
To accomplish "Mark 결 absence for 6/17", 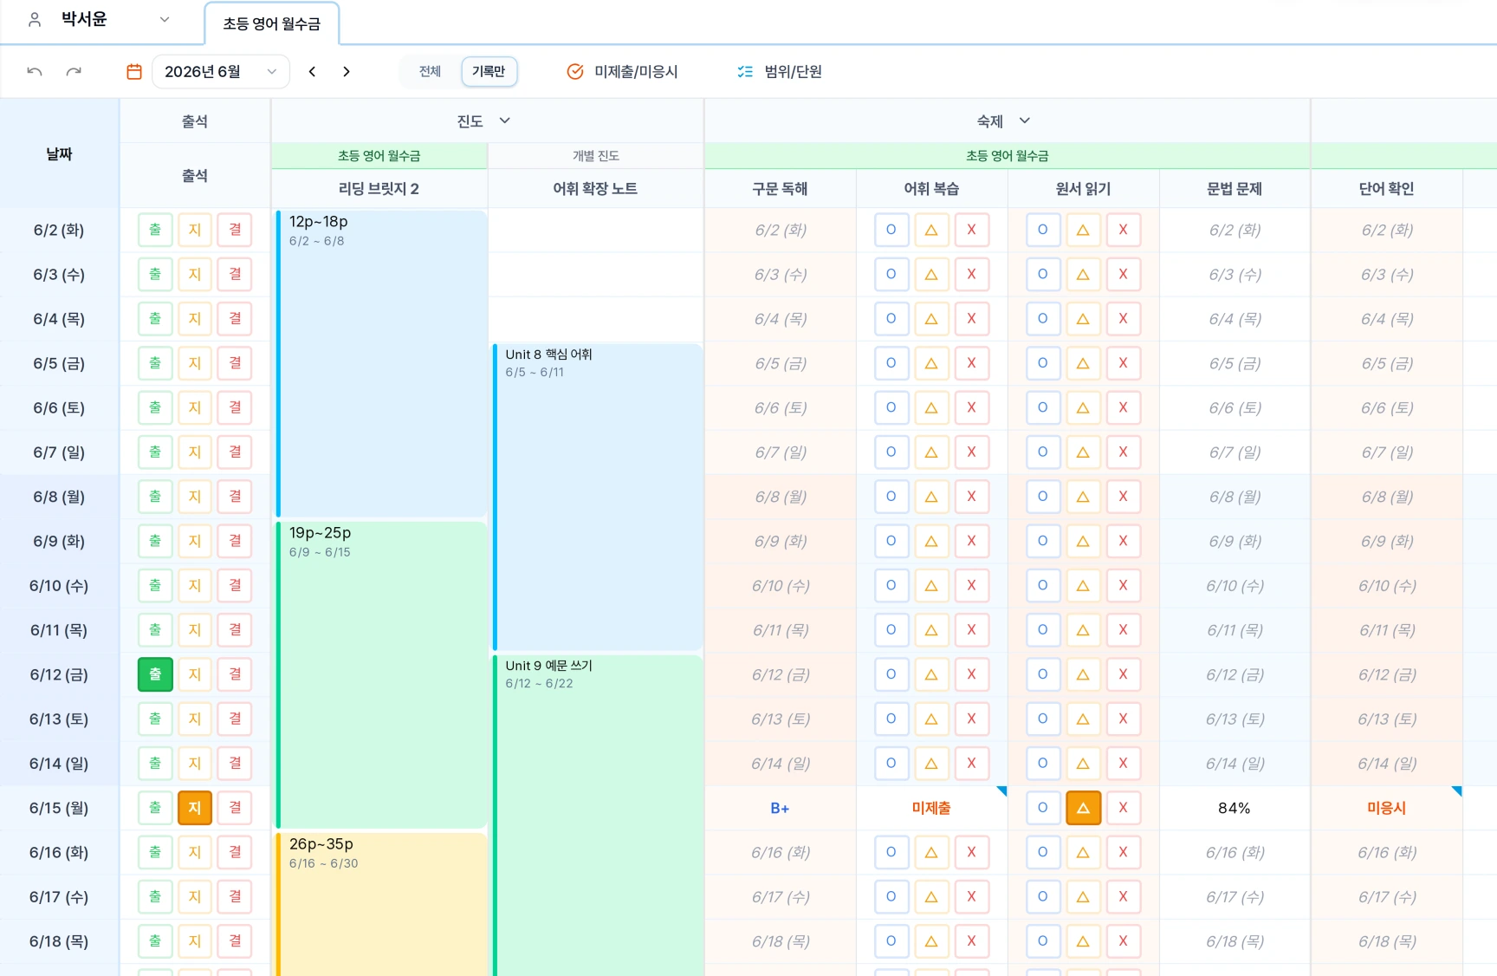I will (235, 897).
